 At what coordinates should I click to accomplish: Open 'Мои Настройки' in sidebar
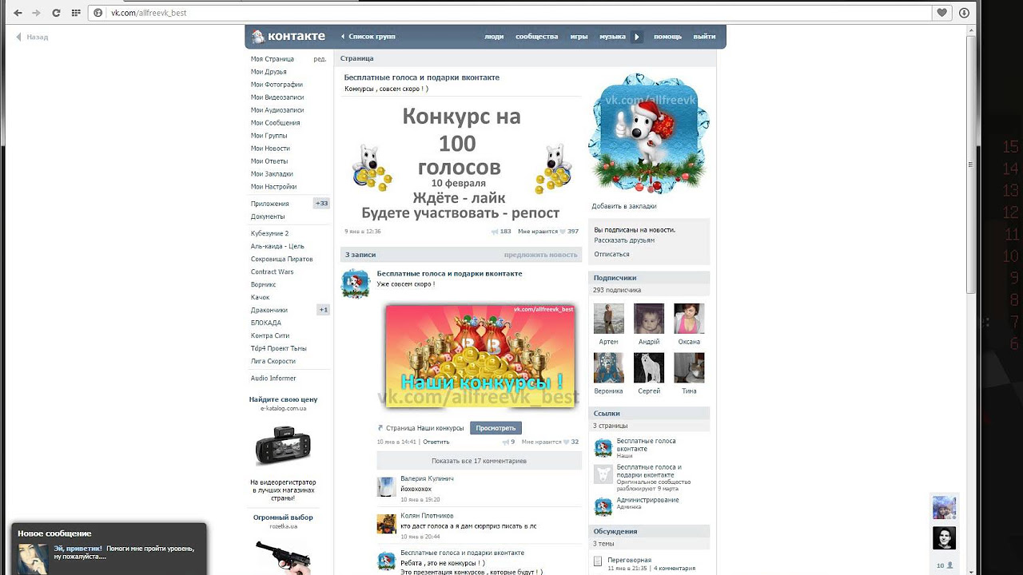pos(273,187)
